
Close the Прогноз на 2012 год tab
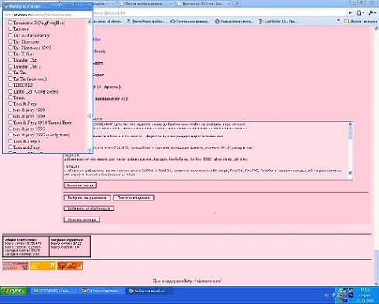point(229,4)
